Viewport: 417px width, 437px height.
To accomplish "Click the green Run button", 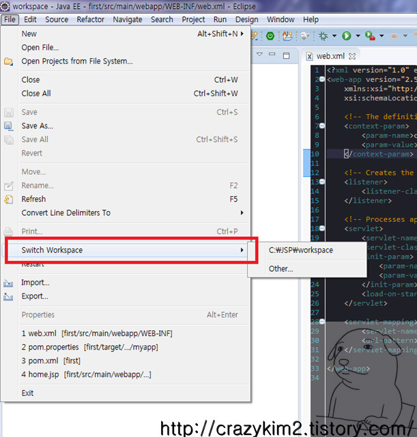I will [347, 36].
